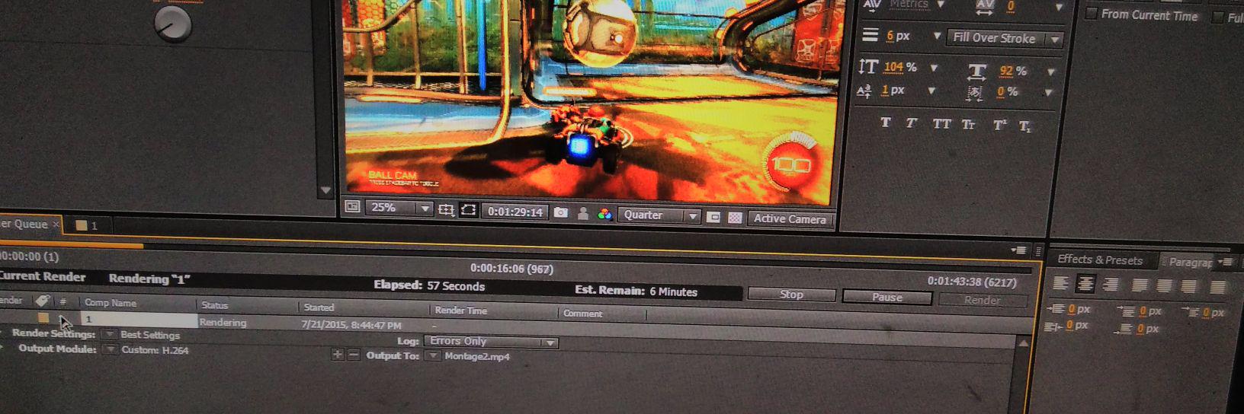Switch to the Render Queue tab
This screenshot has height=414, width=1244.
point(29,224)
